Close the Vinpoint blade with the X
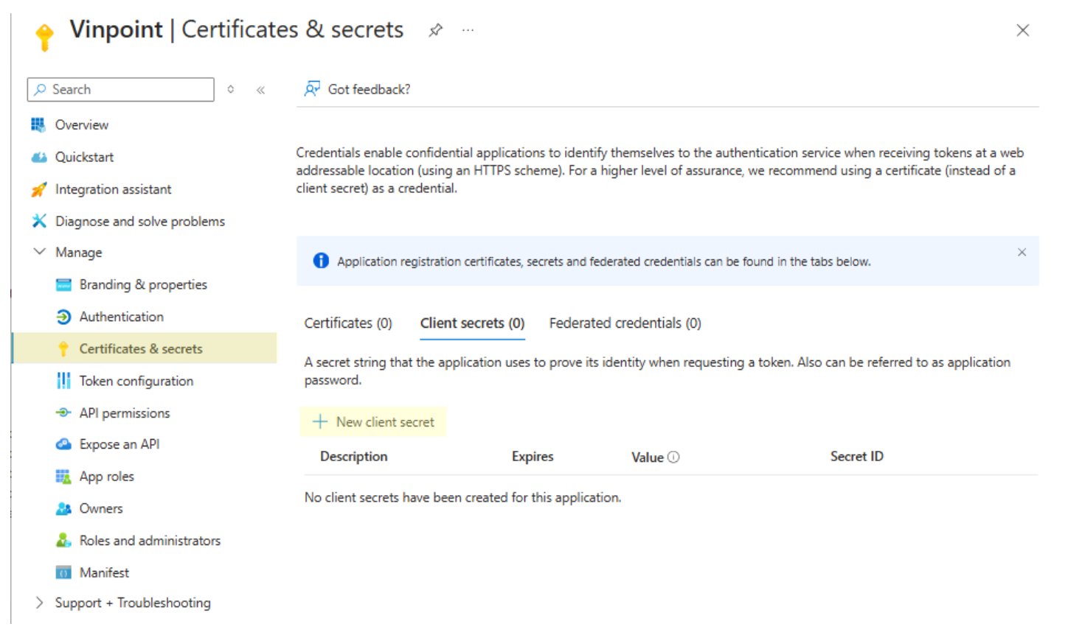 [x=1022, y=30]
